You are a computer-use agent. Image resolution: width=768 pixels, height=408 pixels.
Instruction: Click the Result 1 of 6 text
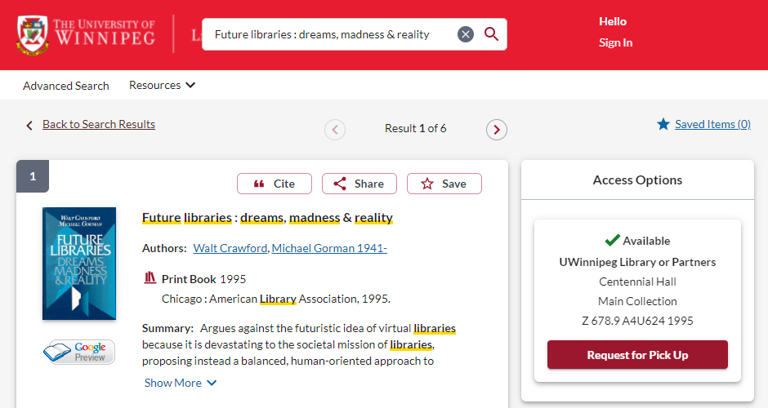pos(415,129)
